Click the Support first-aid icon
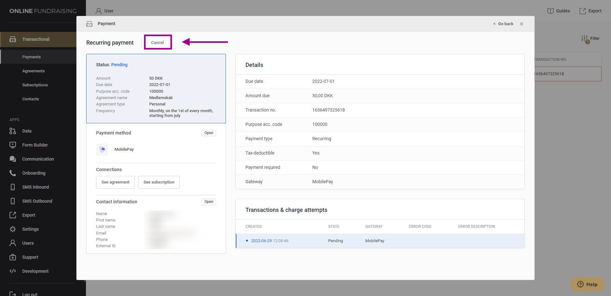The height and width of the screenshot is (296, 611). click(x=13, y=257)
